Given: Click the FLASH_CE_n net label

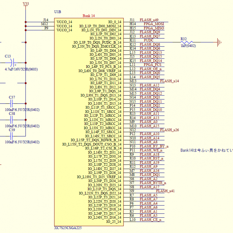Looking at the screenshot, I should coord(150,220).
